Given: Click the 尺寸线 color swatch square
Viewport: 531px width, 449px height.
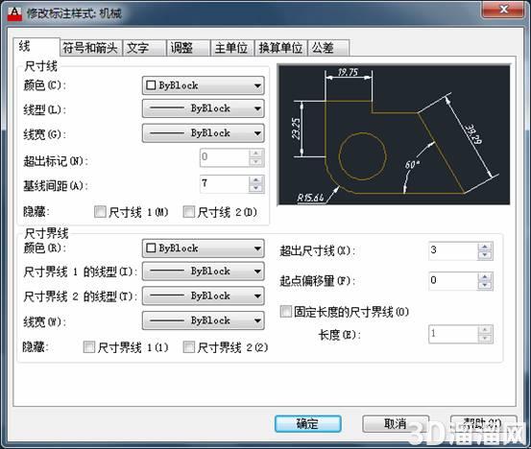Looking at the screenshot, I should coord(151,85).
